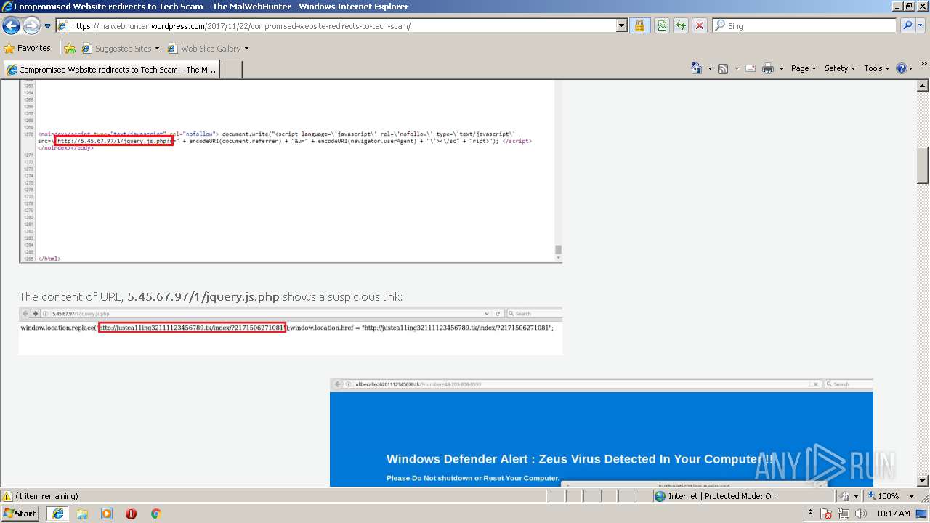Image resolution: width=930 pixels, height=523 pixels.
Task: Go forward with the Forward arrow button
Action: [31, 26]
